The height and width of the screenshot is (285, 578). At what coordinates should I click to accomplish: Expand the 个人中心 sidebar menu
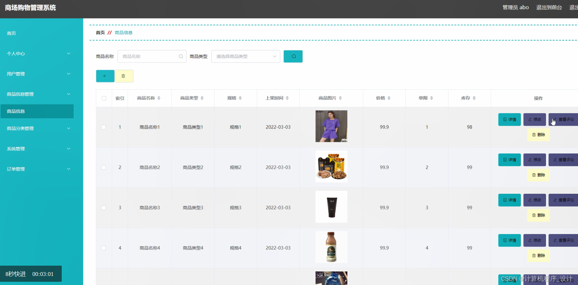pos(38,54)
